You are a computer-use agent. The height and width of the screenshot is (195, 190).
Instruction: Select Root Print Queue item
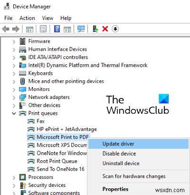click(x=57, y=161)
